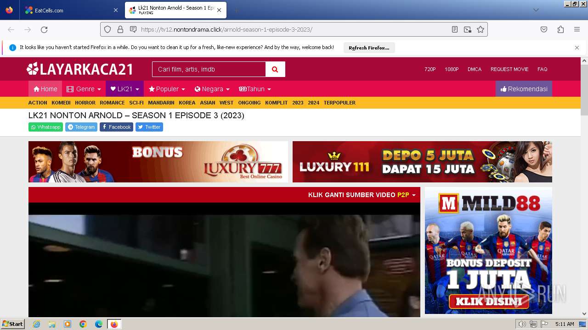The height and width of the screenshot is (330, 588).
Task: Click the site security padlock icon
Action: (120, 29)
